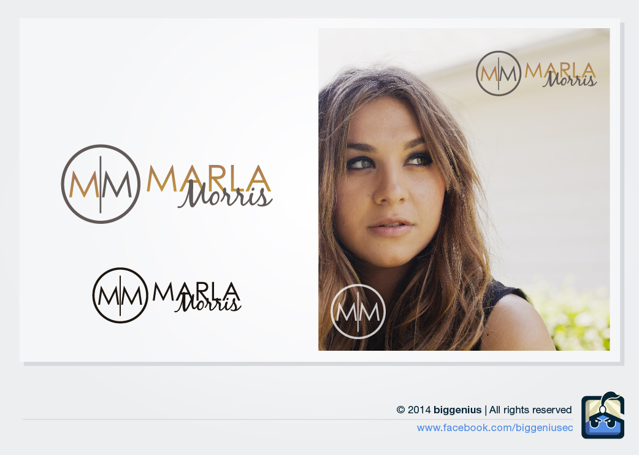Click the © 2014 copyright text
Image resolution: width=639 pixels, height=455 pixels.
tap(413, 410)
